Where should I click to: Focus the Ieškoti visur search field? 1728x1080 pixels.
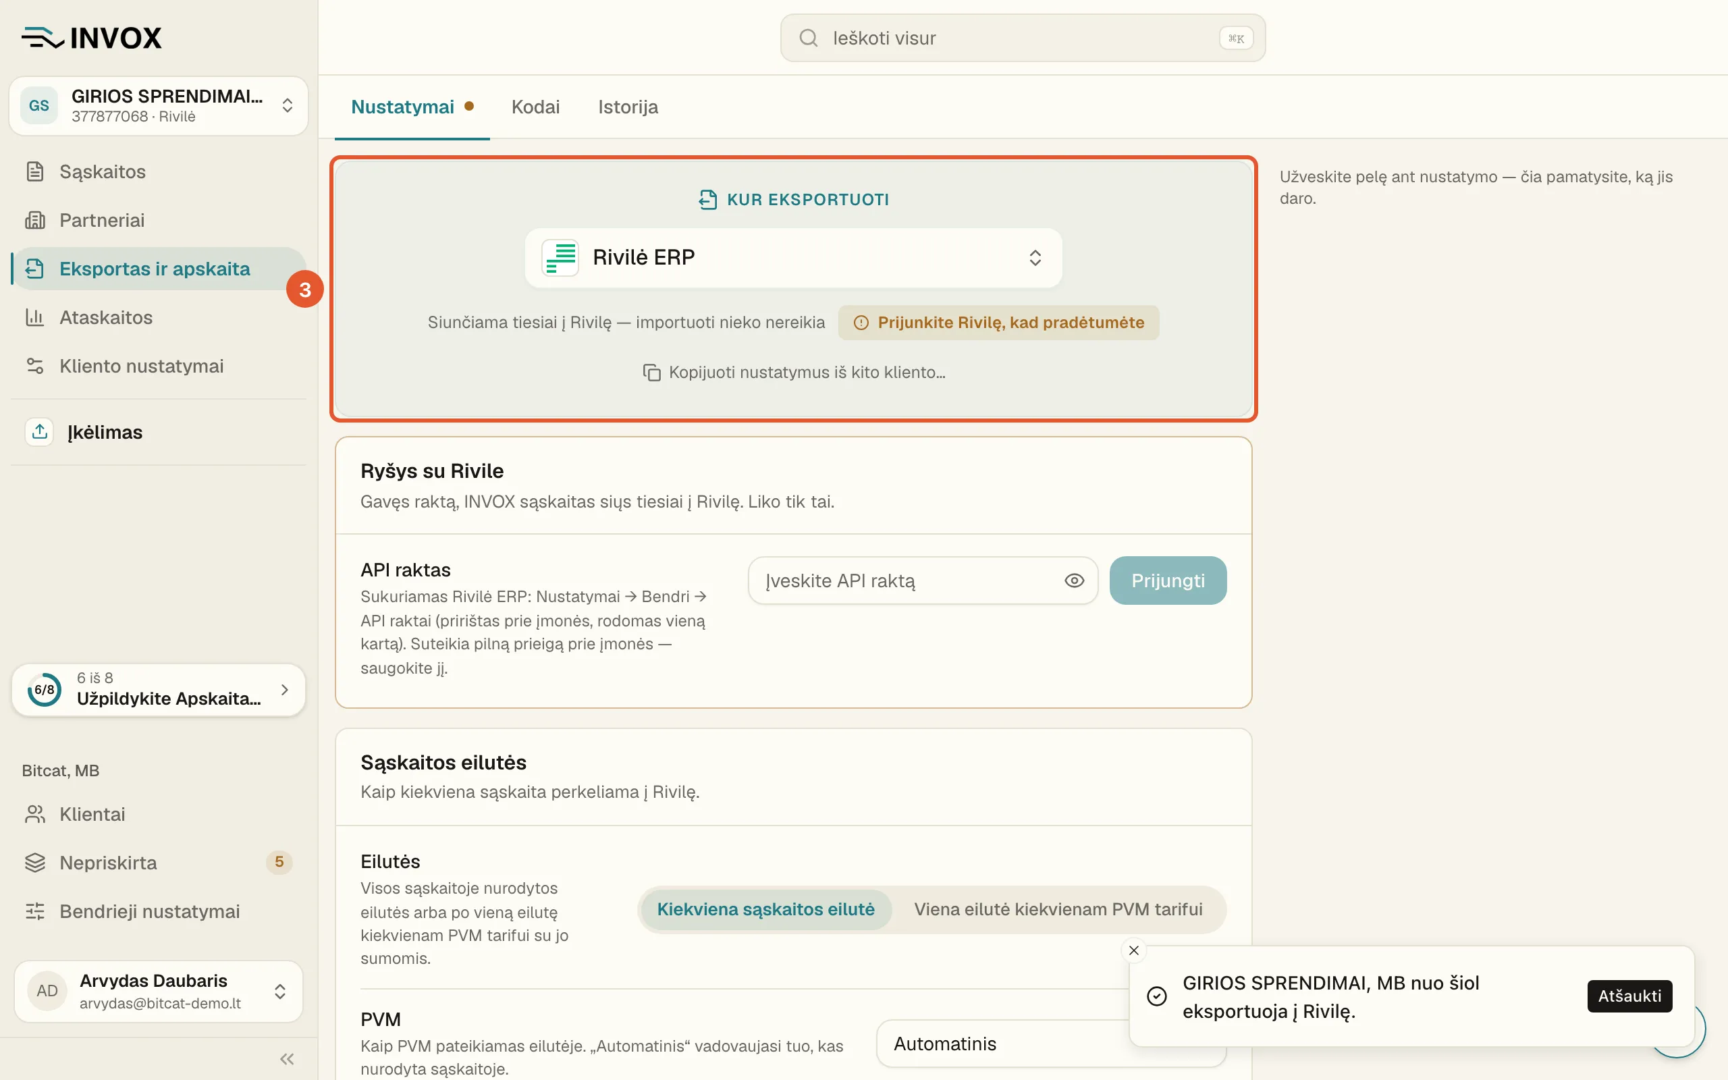[1023, 38]
